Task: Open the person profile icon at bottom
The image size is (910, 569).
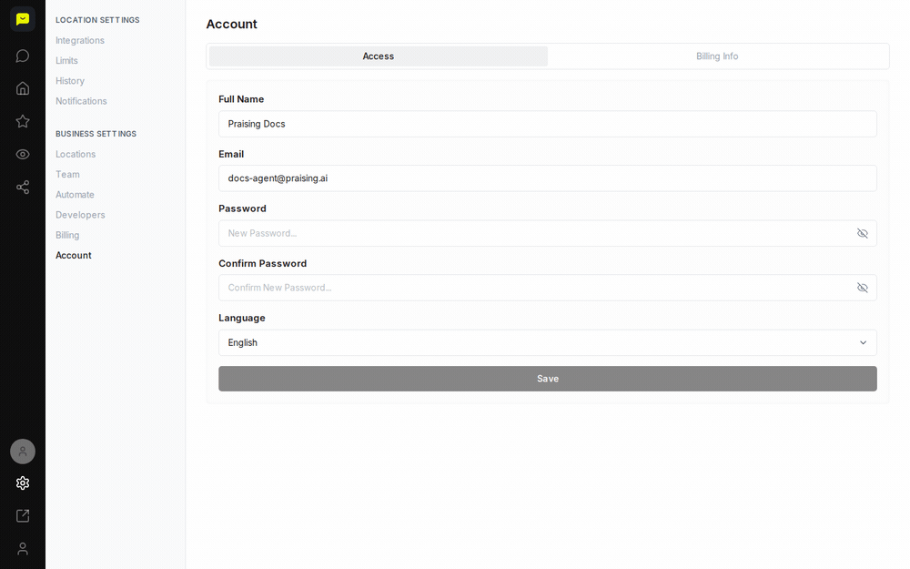Action: 23,549
